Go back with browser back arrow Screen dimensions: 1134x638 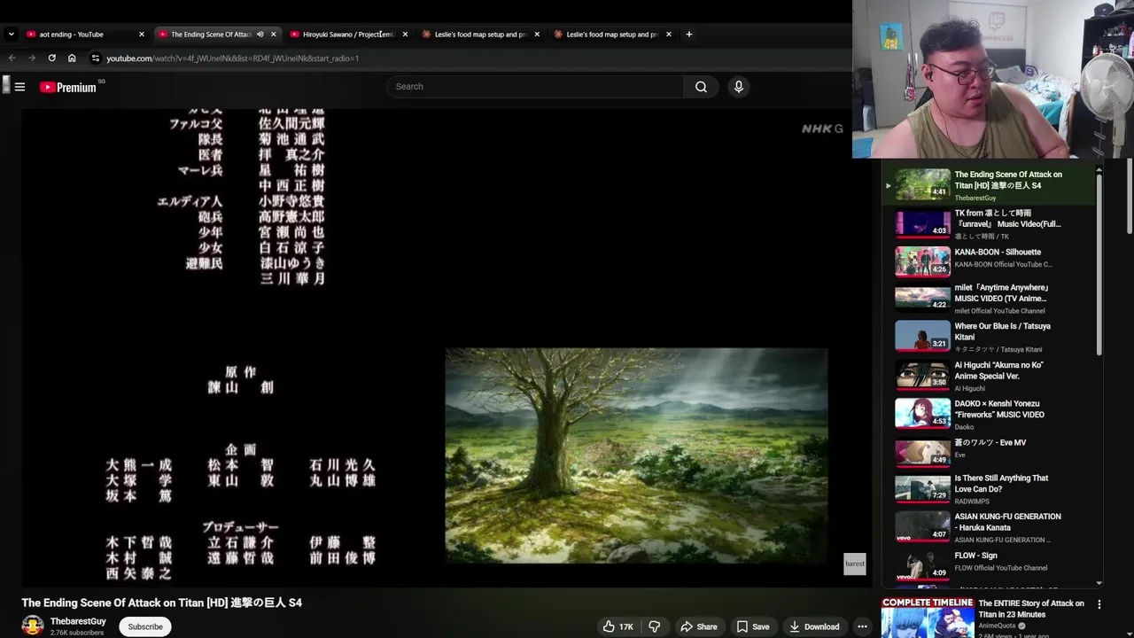pyautogui.click(x=12, y=58)
